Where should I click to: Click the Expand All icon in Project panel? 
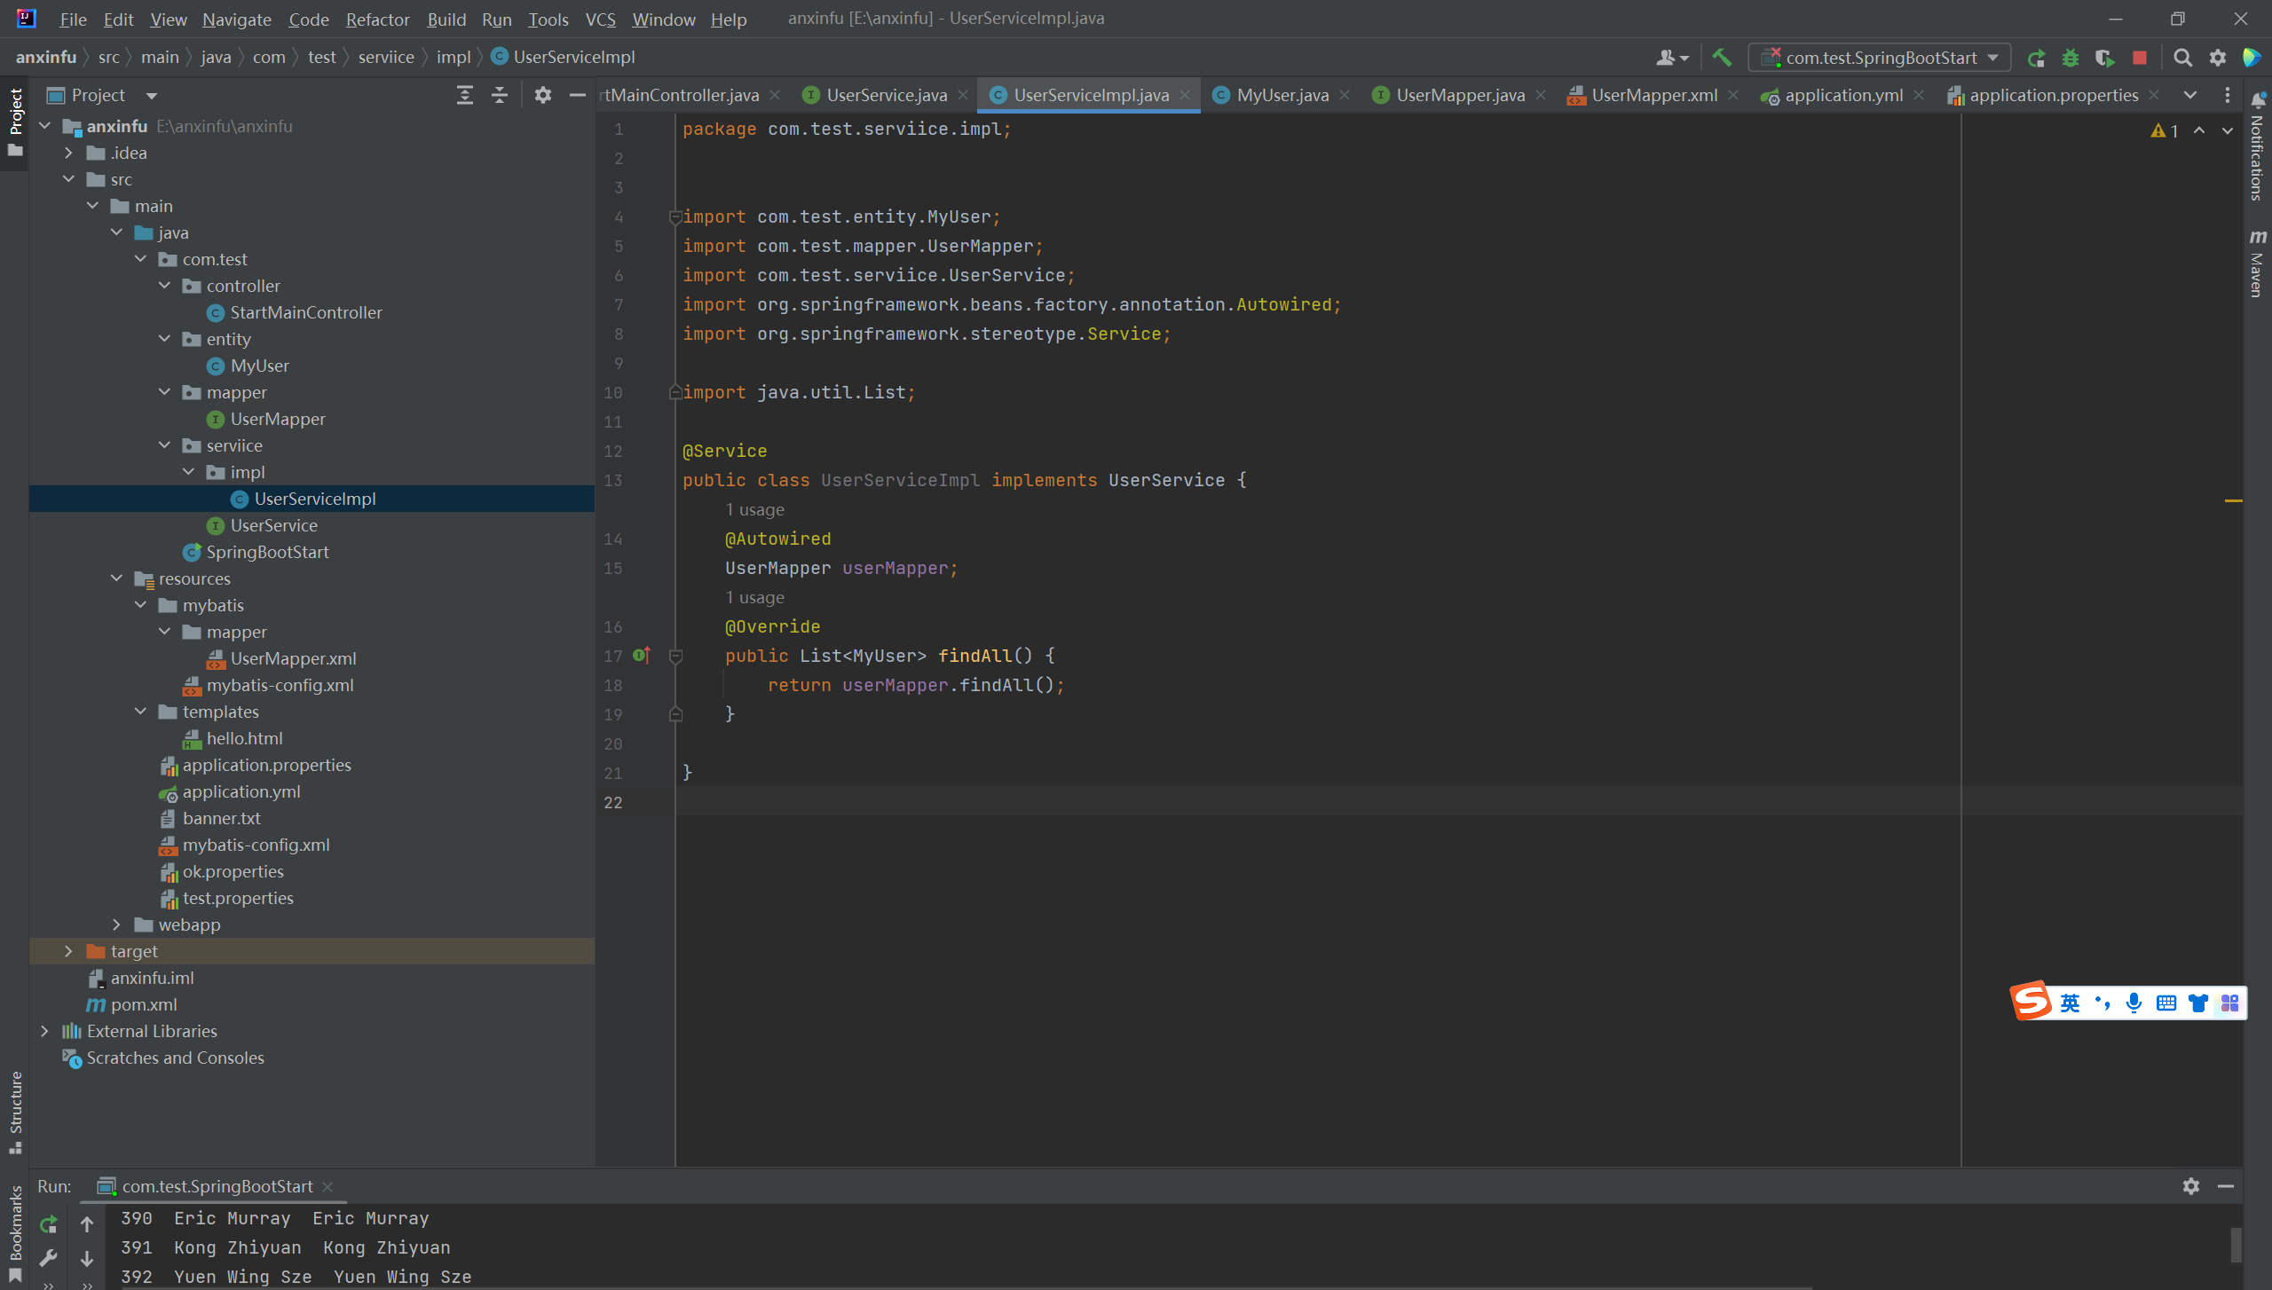(464, 95)
